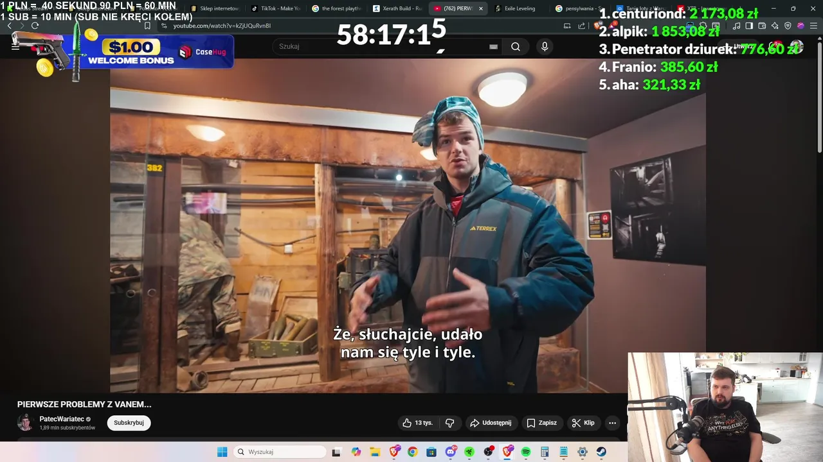The image size is (823, 462).
Task: Open Notepad from the taskbar
Action: pyautogui.click(x=563, y=452)
